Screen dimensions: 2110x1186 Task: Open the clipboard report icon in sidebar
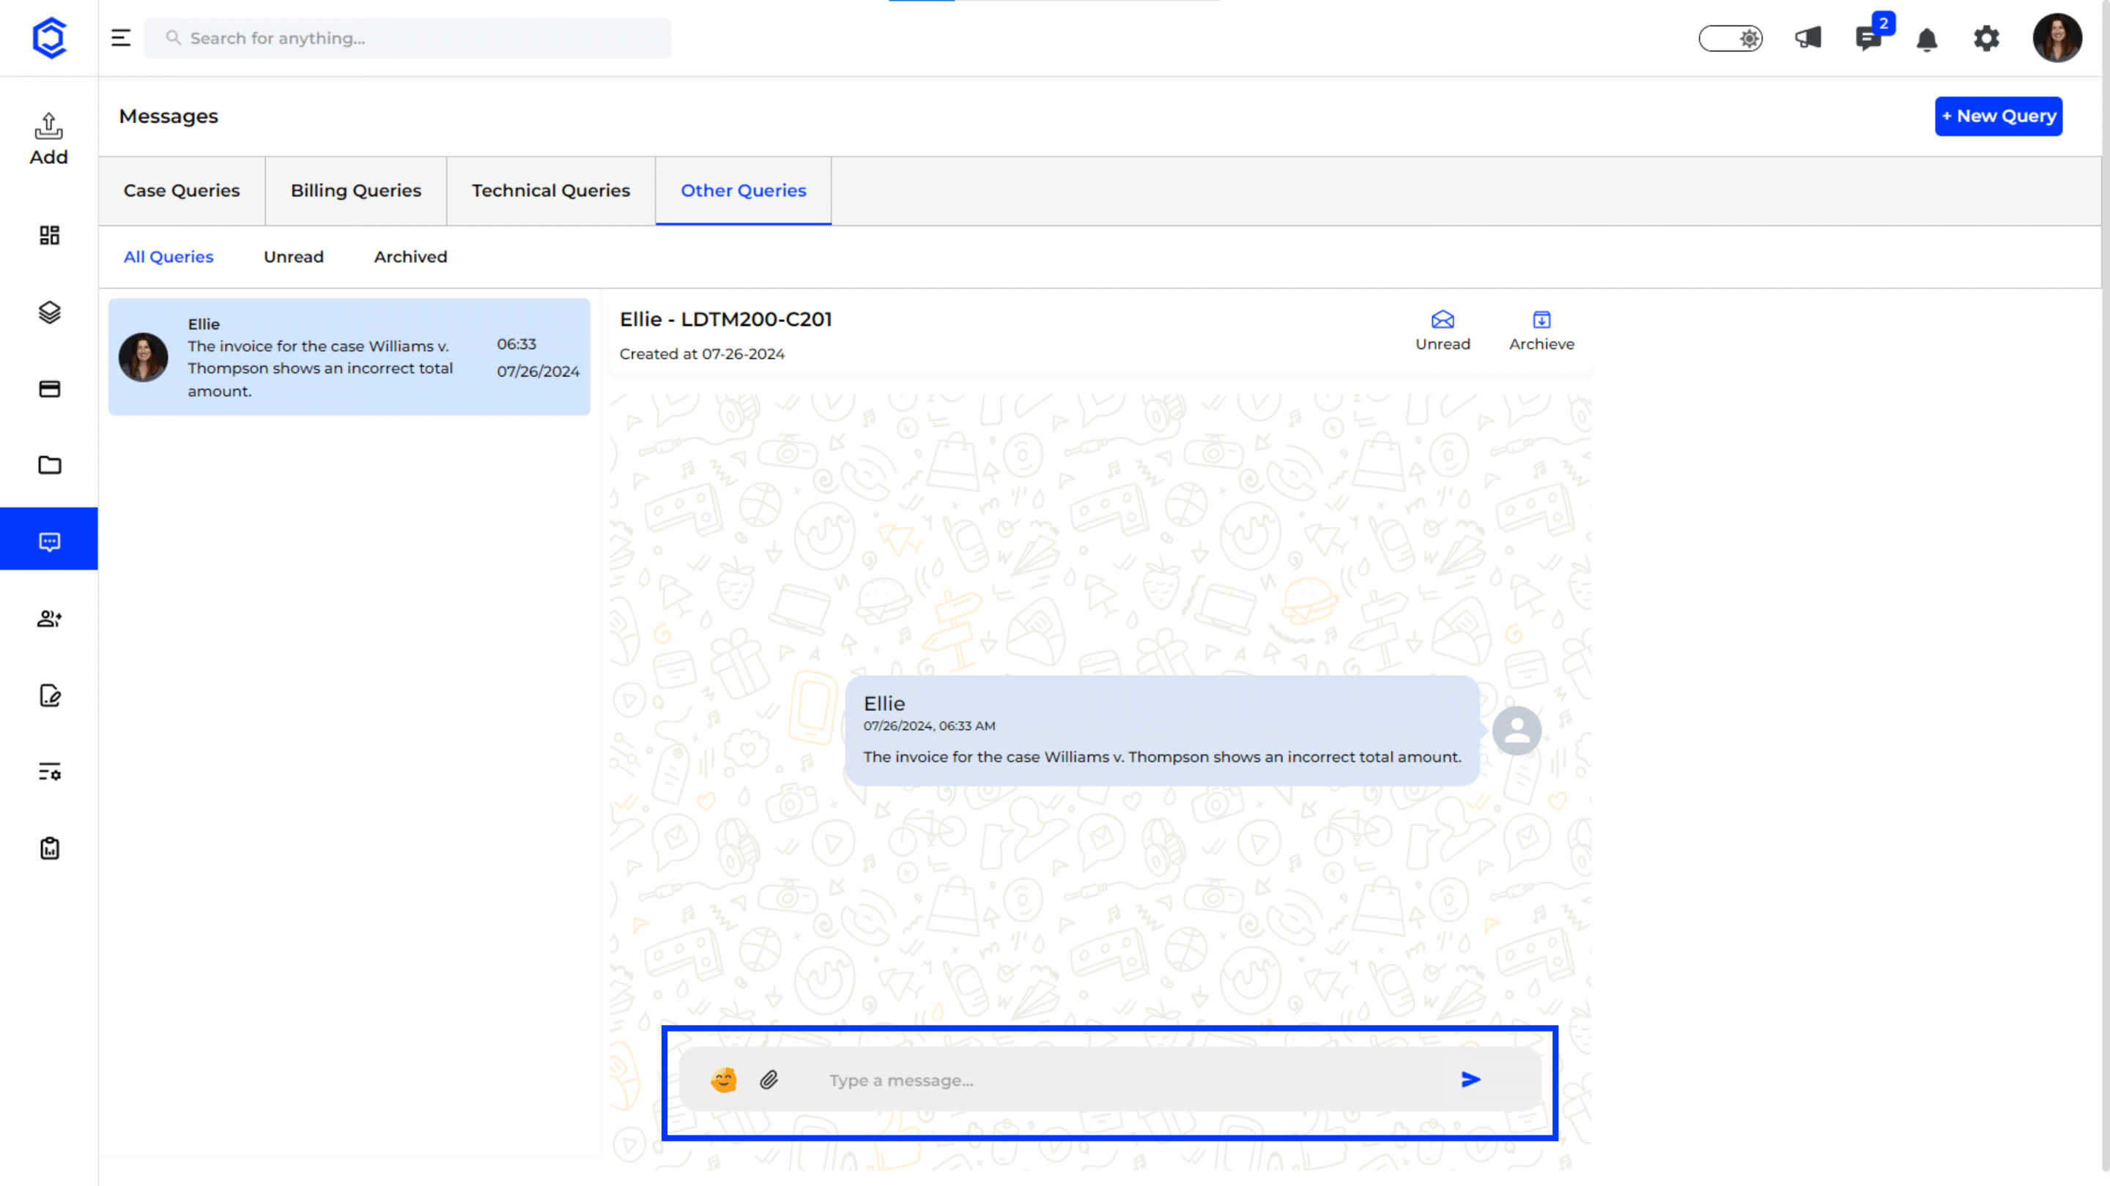point(49,848)
